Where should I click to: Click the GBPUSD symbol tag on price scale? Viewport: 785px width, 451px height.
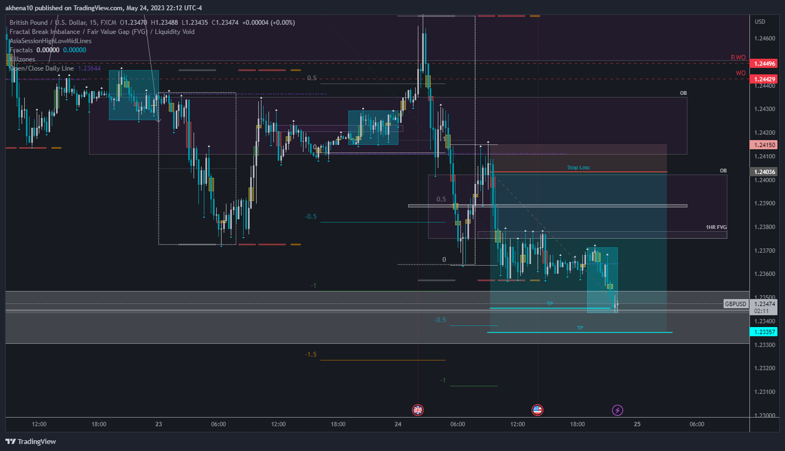(x=736, y=304)
